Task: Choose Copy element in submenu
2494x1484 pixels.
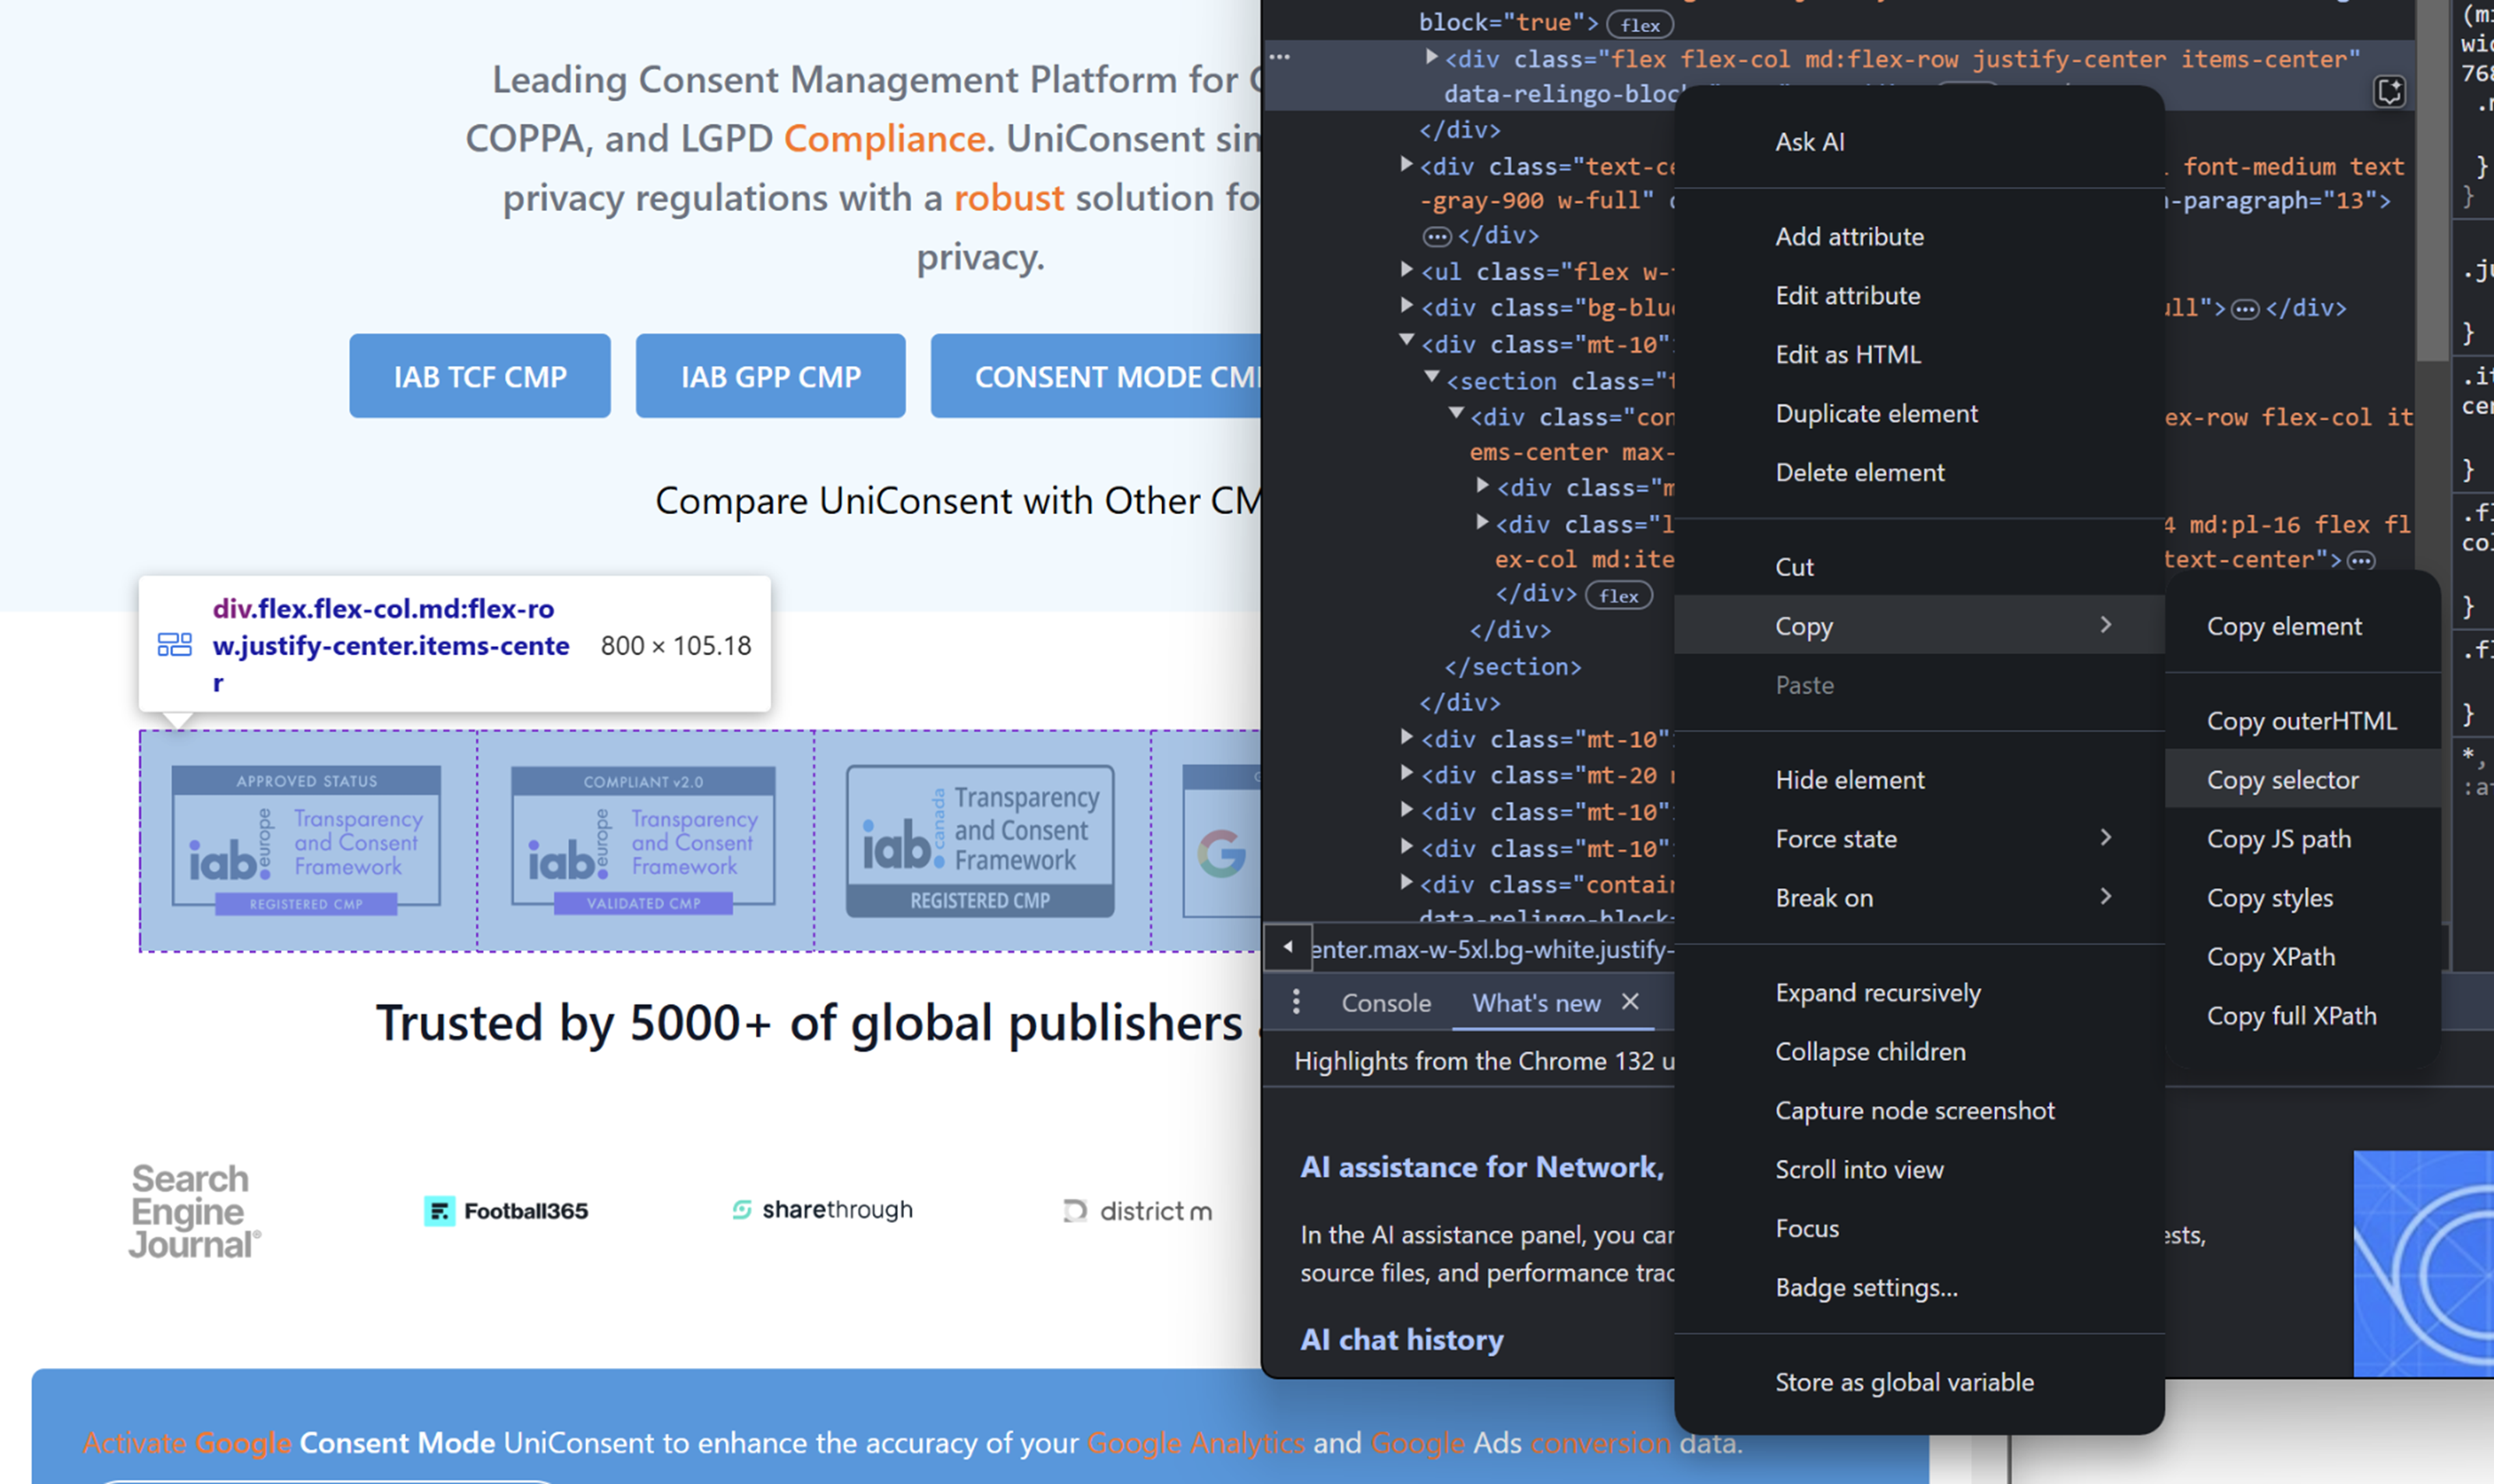Action: (2303, 627)
